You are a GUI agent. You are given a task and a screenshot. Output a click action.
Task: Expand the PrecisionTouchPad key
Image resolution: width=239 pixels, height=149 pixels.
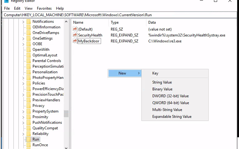point(23,95)
